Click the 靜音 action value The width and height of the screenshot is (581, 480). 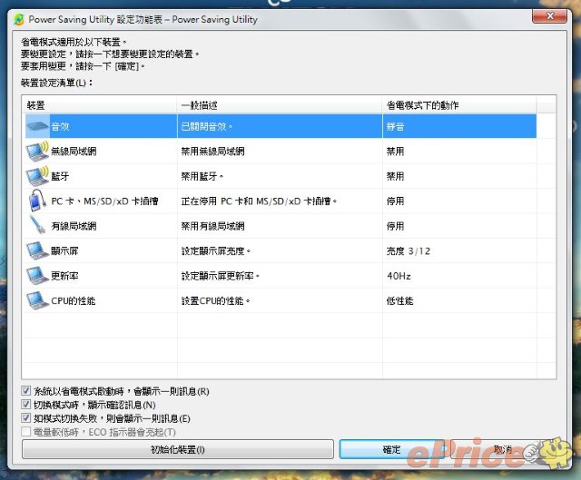tap(395, 127)
